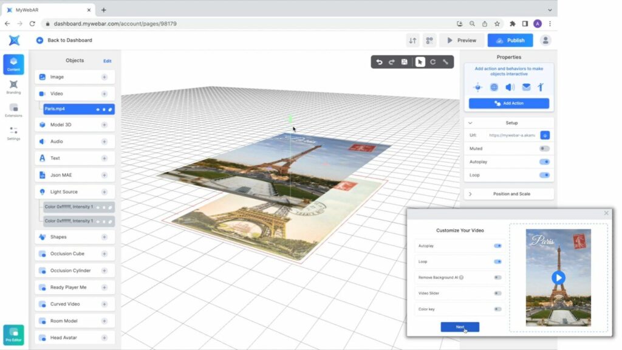Image resolution: width=622 pixels, height=350 pixels.
Task: Add a new Model 3D object with plus
Action: coord(104,125)
